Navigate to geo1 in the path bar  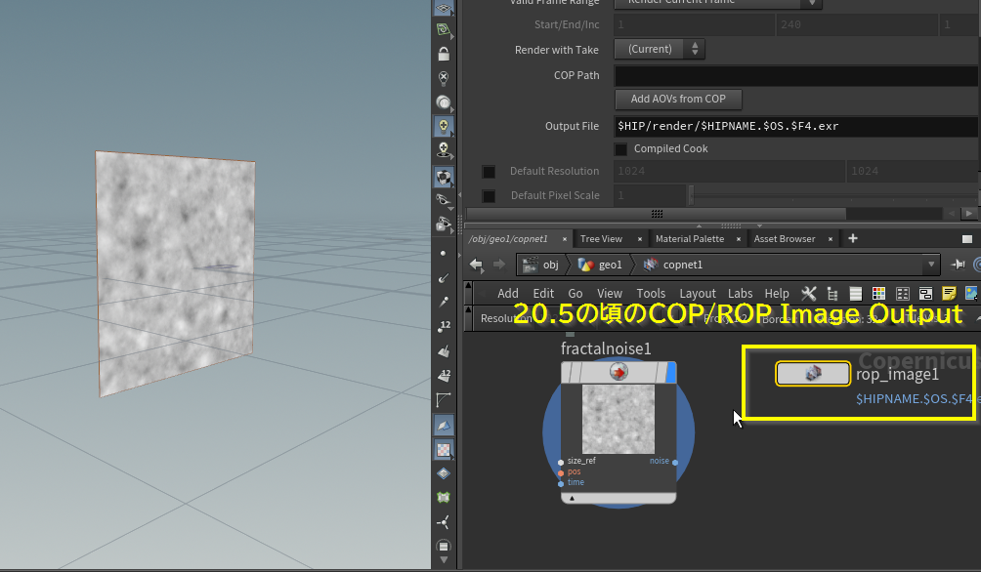point(601,265)
